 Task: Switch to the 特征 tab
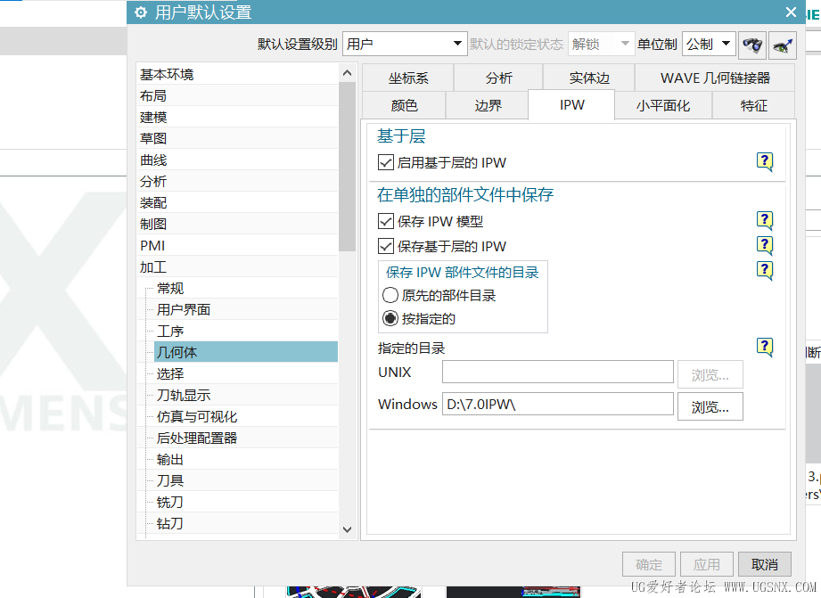pyautogui.click(x=753, y=105)
